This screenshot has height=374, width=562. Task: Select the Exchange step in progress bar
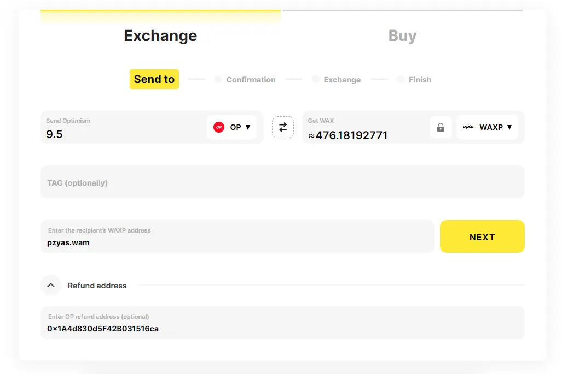[x=337, y=80]
